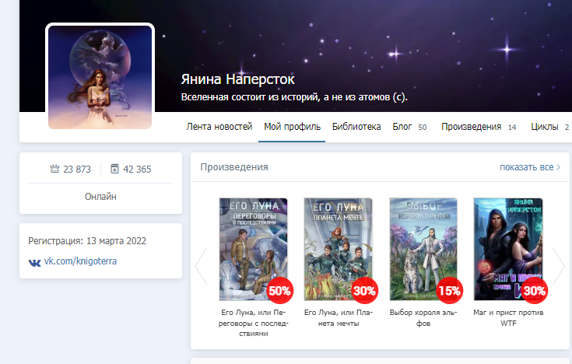Image resolution: width=572 pixels, height=364 pixels.
Task: Click author name Янина Наперсток
Action: coord(238,79)
